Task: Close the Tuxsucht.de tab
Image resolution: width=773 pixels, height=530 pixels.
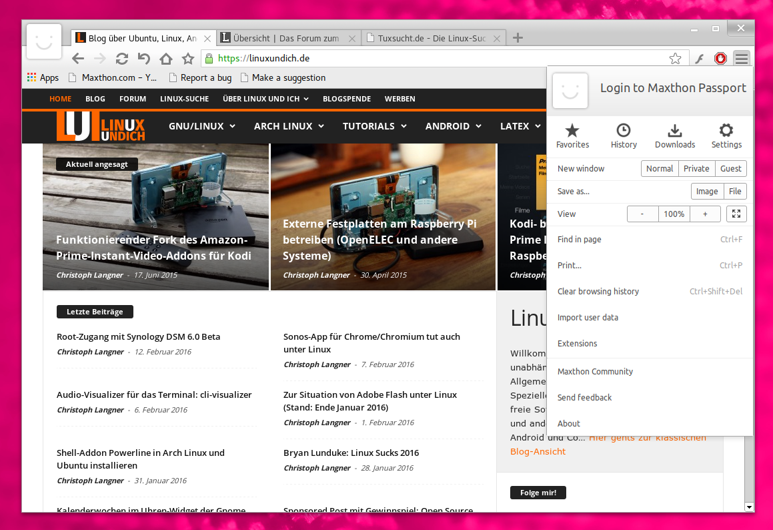Action: point(497,39)
